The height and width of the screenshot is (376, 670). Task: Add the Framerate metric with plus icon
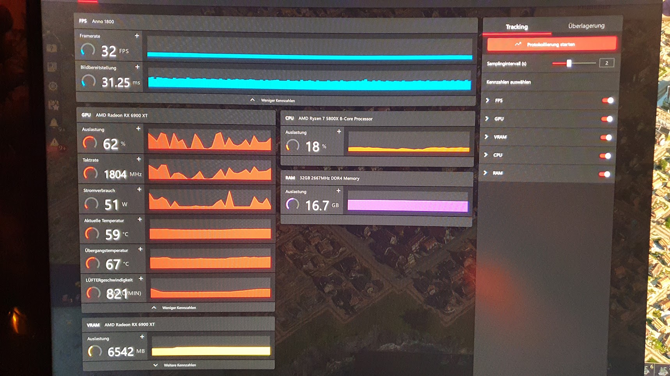pos(137,36)
